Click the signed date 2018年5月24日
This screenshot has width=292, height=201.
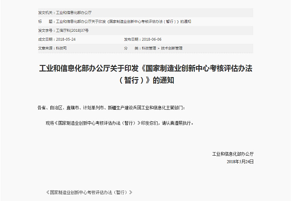tap(240, 162)
